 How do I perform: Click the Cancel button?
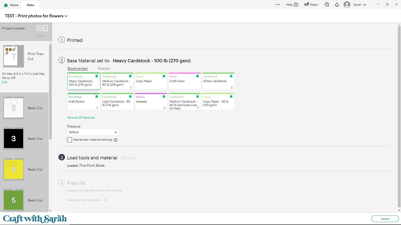[385, 219]
